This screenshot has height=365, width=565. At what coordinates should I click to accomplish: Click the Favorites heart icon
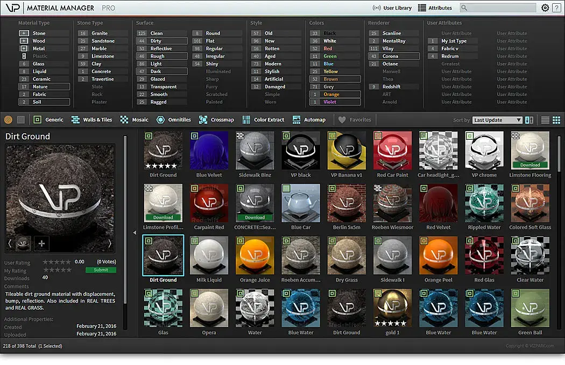342,120
